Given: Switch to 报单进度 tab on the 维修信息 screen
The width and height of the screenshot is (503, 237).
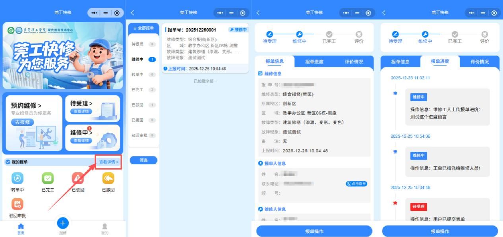Looking at the screenshot, I should coord(314,62).
